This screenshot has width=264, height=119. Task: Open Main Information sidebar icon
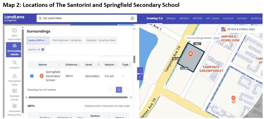[x=14, y=31]
